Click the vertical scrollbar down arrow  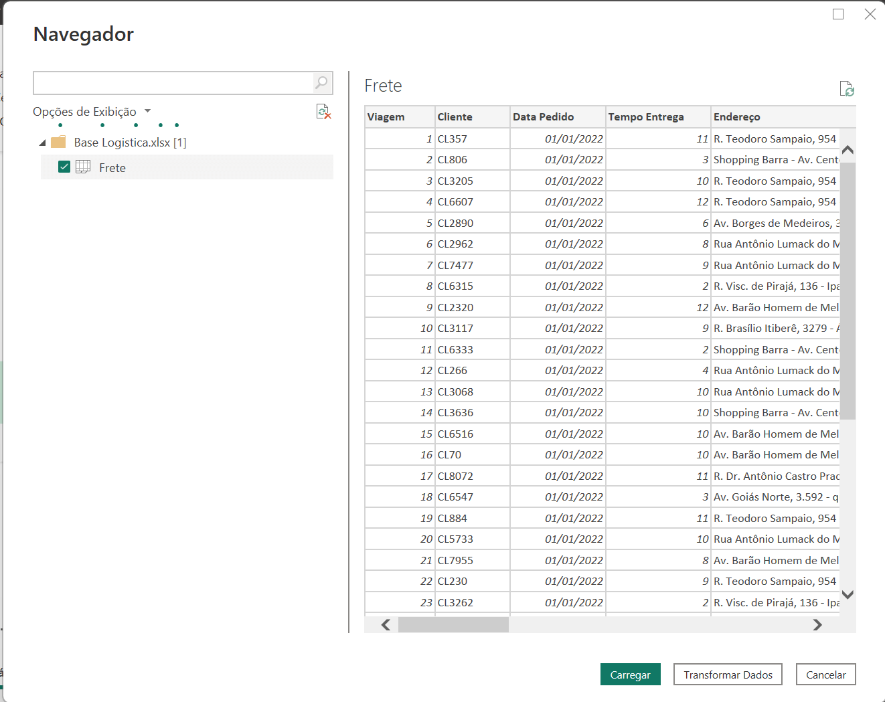click(848, 594)
